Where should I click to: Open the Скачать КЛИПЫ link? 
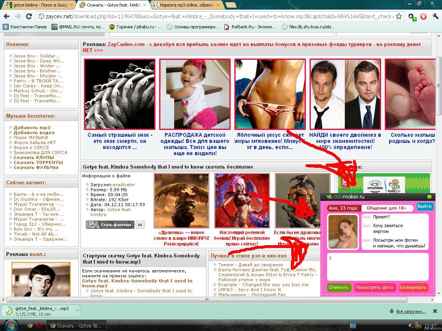[34, 157]
